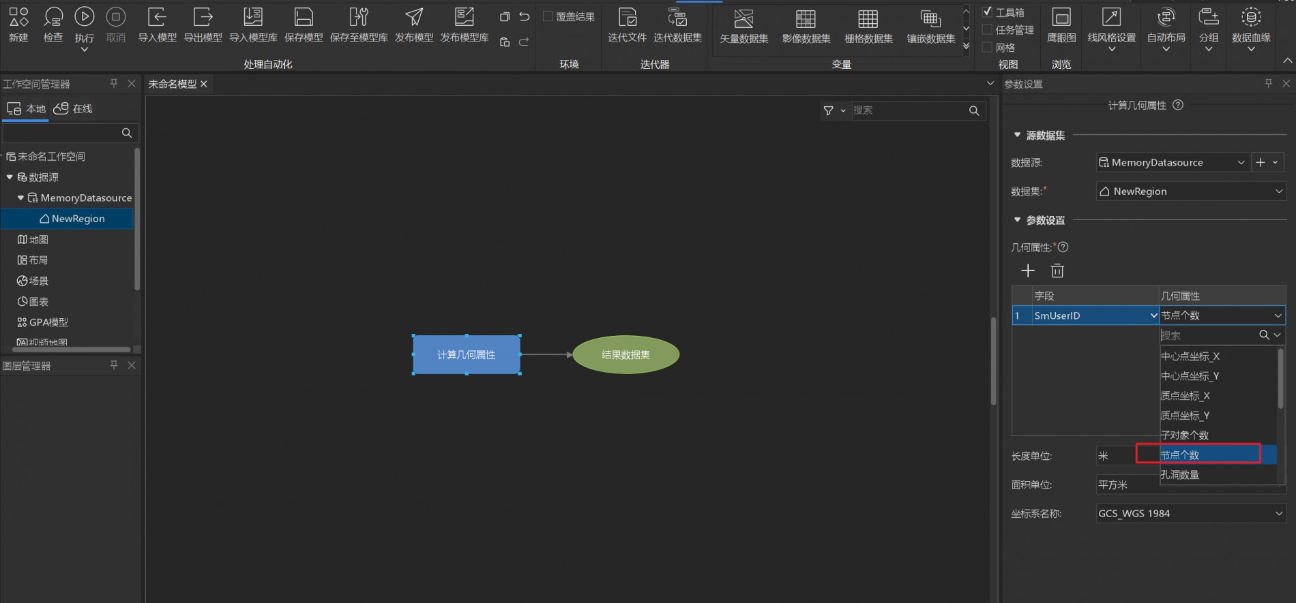Switch to the 本地 tab
This screenshot has height=603, width=1296.
[x=26, y=108]
